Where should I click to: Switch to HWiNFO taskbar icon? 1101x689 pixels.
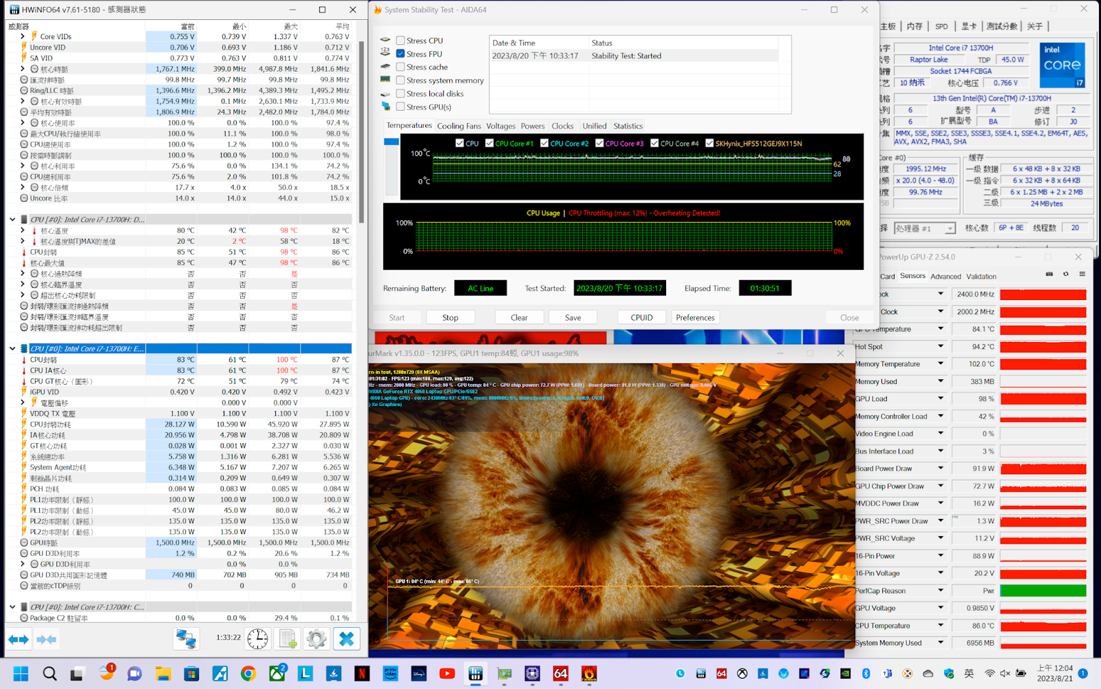[475, 673]
